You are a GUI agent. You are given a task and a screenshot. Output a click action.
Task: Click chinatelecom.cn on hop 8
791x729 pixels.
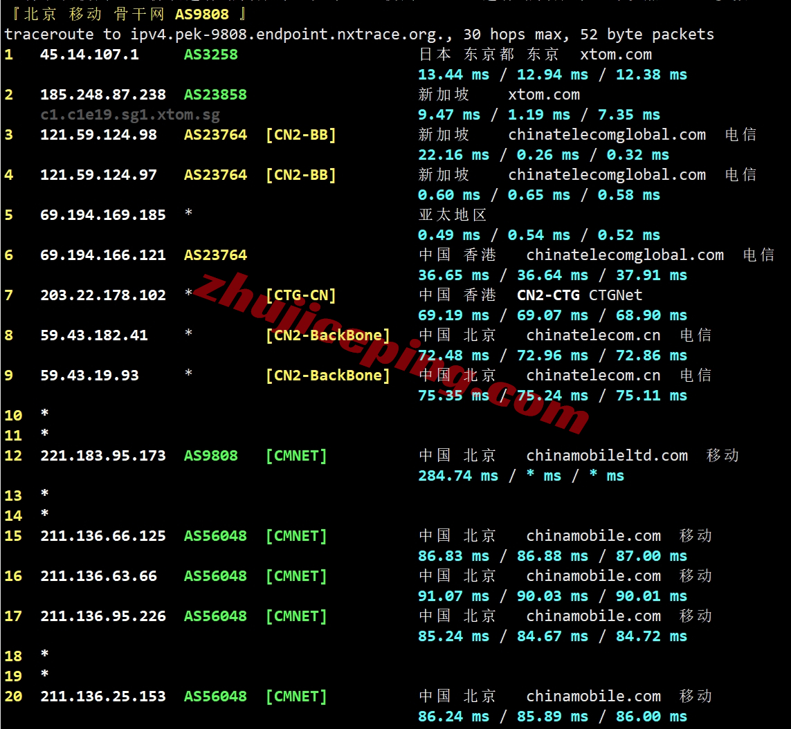[593, 335]
